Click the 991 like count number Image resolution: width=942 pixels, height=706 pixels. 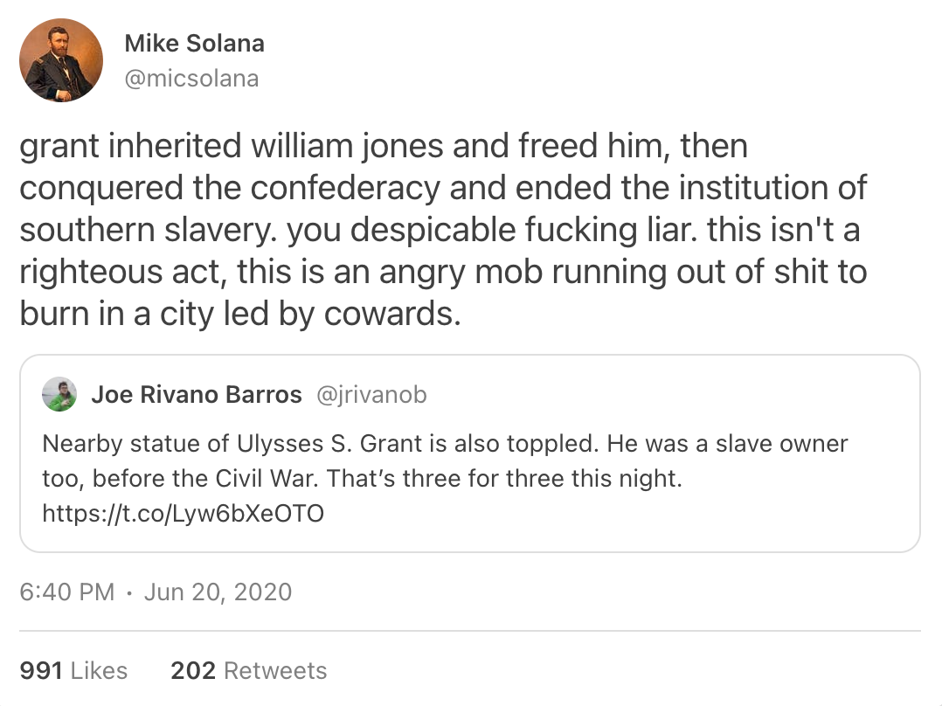coord(41,670)
